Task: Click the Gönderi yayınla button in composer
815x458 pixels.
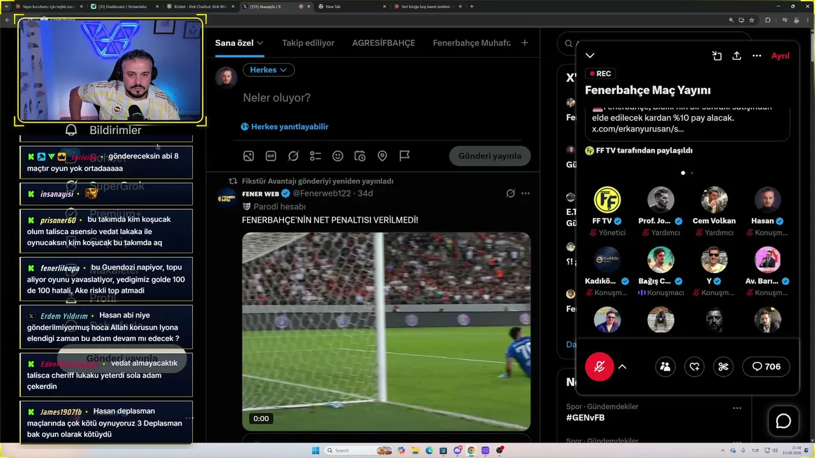Action: tap(490, 156)
